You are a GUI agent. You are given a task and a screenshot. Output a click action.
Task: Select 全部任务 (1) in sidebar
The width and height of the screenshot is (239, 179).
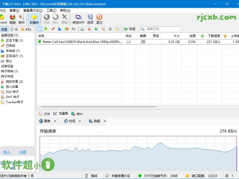pos(10,35)
